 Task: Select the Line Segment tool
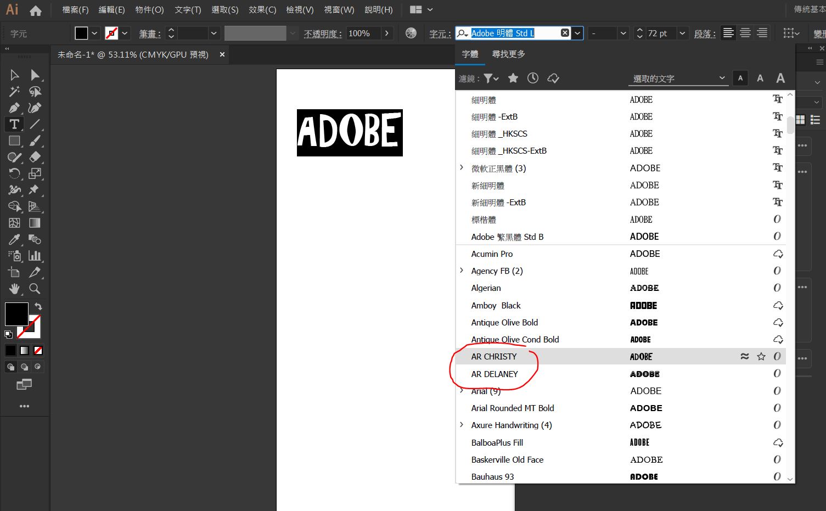click(35, 124)
